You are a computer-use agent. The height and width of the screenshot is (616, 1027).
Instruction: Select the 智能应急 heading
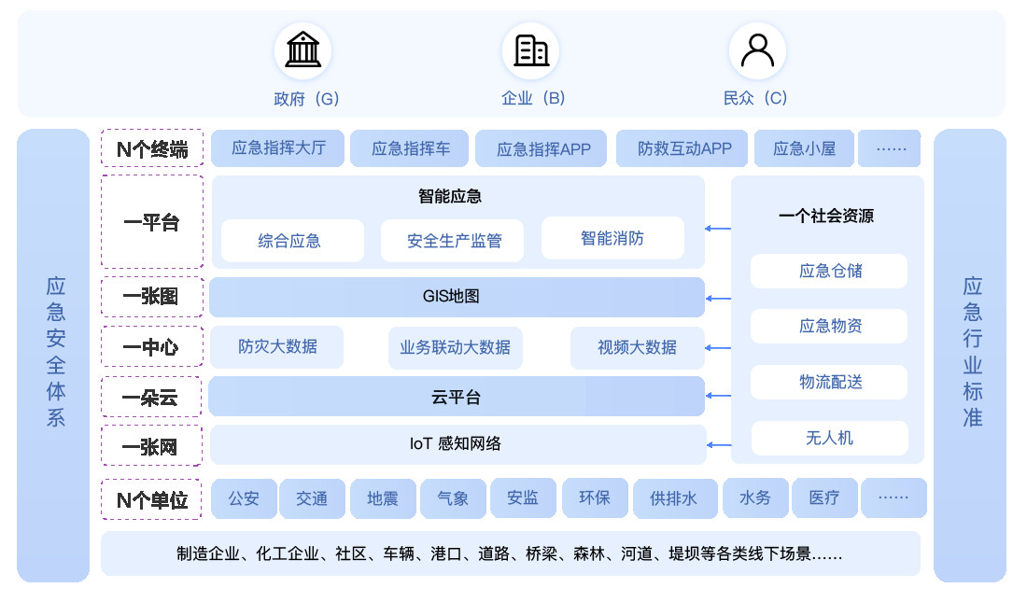450,196
